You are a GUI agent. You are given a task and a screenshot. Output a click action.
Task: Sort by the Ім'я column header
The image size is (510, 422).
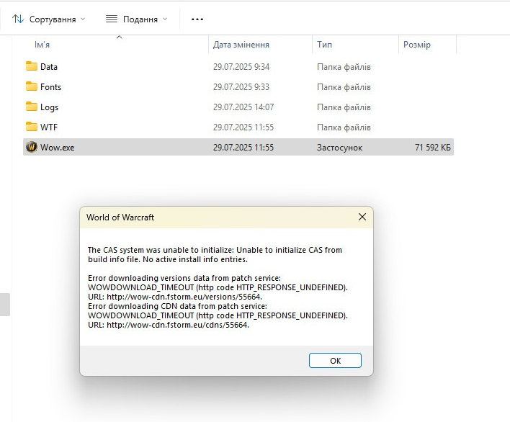point(43,45)
